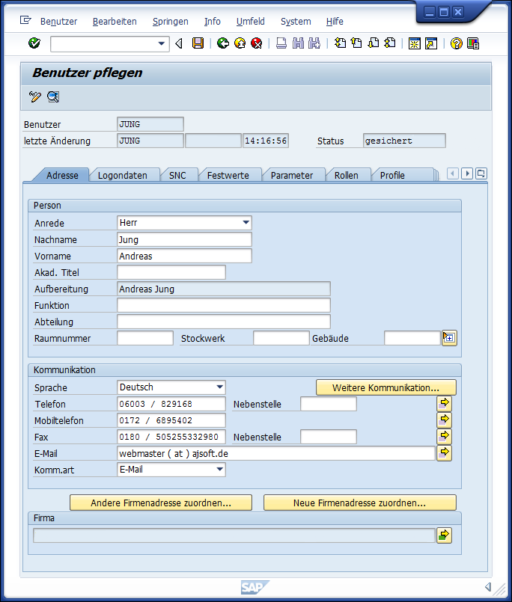Click the arrow icon beside E-Mail field

click(444, 452)
